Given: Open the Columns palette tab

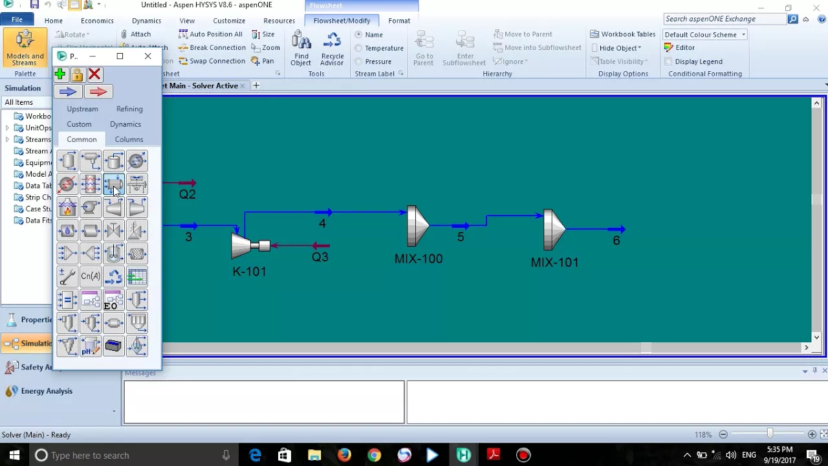Looking at the screenshot, I should (129, 139).
